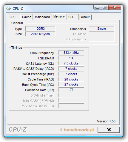This screenshot has height=142, width=128.
Task: Click the DRAM Frequency label
Action: (x=41, y=53)
